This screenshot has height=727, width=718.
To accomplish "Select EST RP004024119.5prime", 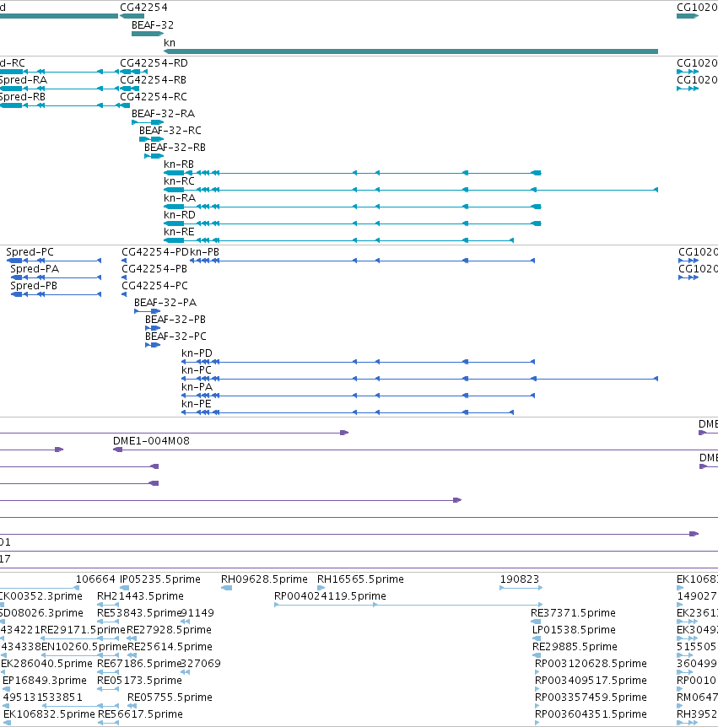I will pyautogui.click(x=408, y=605).
